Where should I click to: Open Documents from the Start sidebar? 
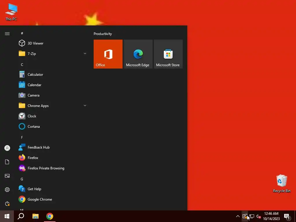click(7, 162)
